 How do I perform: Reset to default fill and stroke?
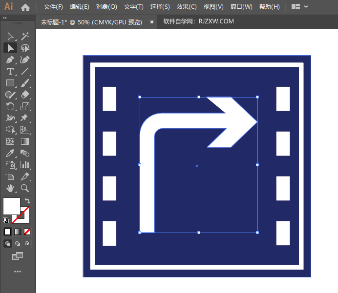pyautogui.click(x=6, y=220)
